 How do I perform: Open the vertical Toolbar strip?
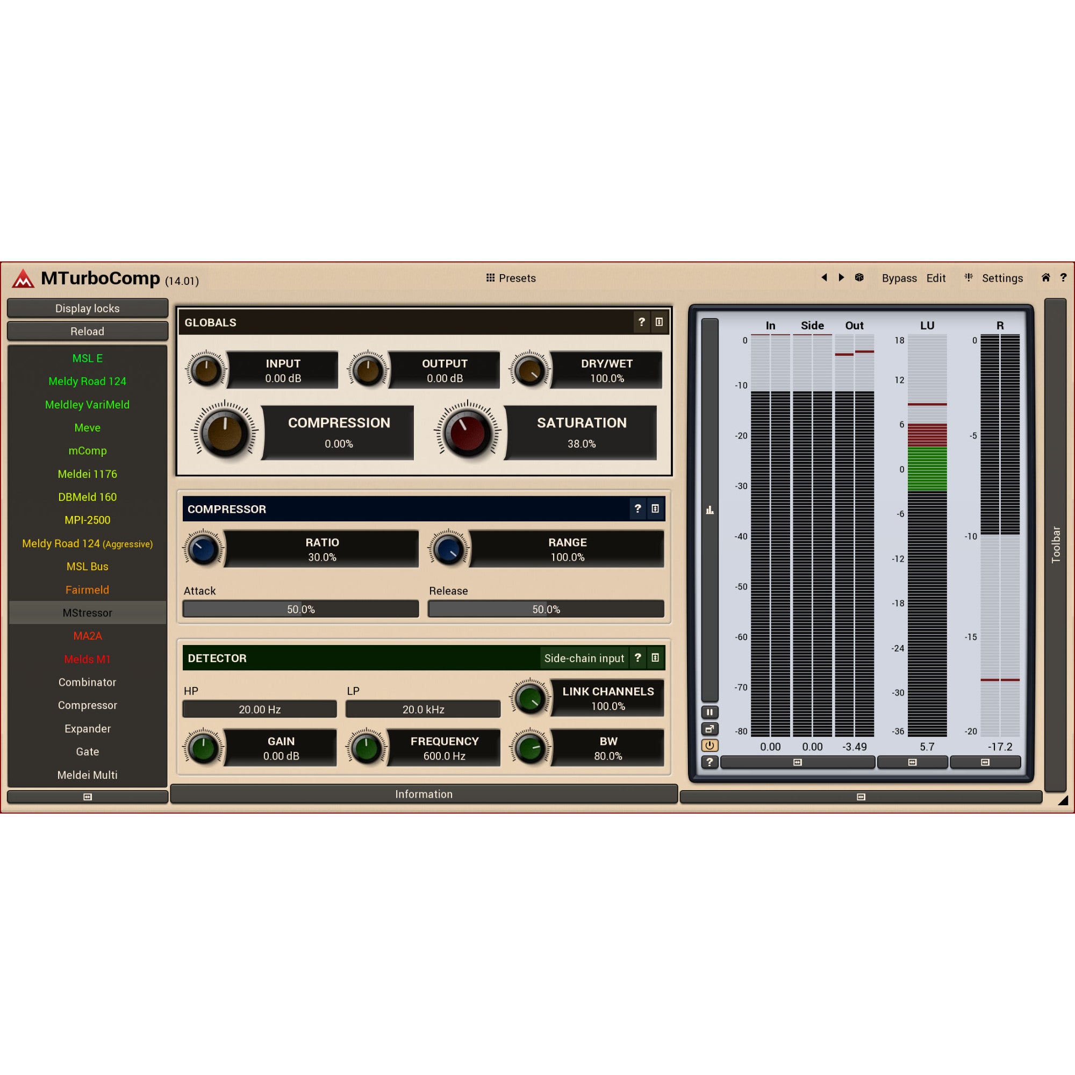pos(1056,544)
